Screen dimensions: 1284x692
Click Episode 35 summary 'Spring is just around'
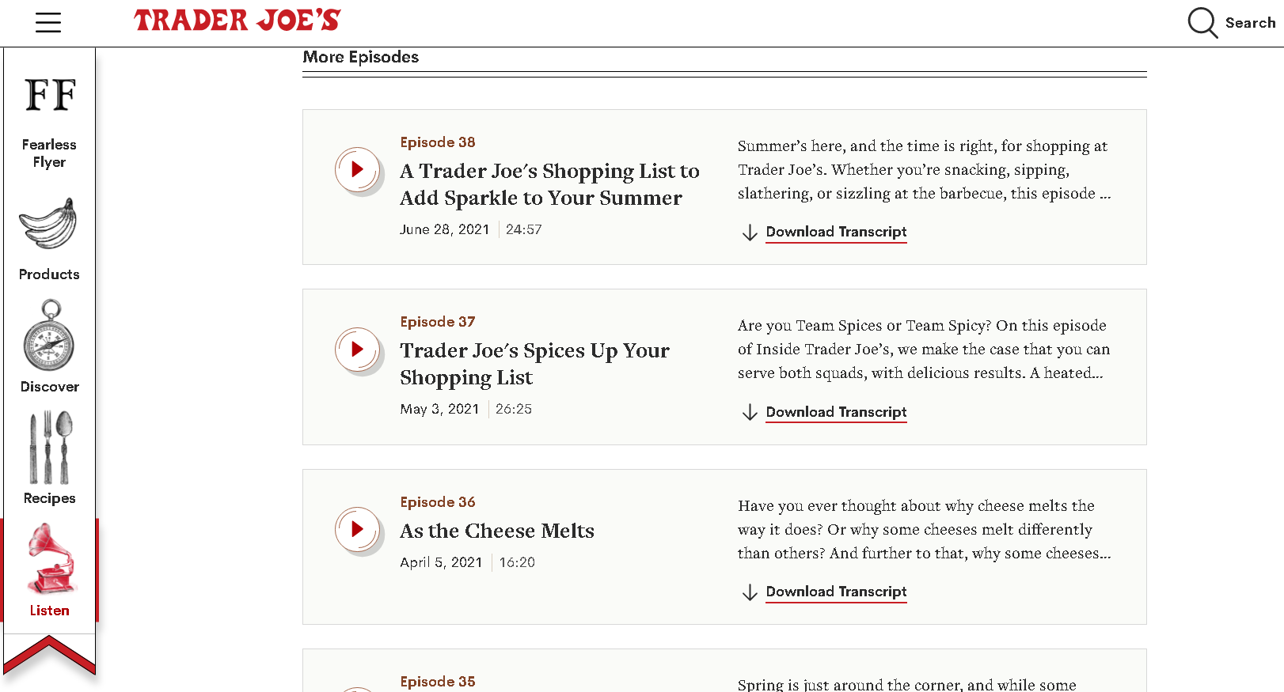click(907, 684)
